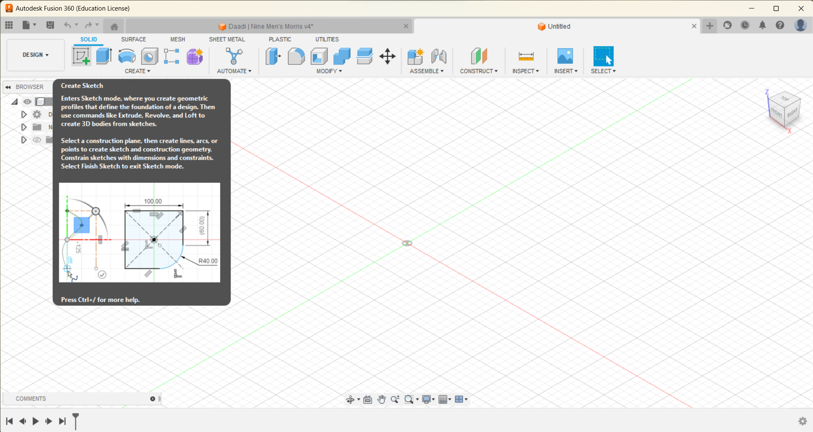The width and height of the screenshot is (813, 432).
Task: Expand the Document Settings in the browser
Action: point(23,114)
